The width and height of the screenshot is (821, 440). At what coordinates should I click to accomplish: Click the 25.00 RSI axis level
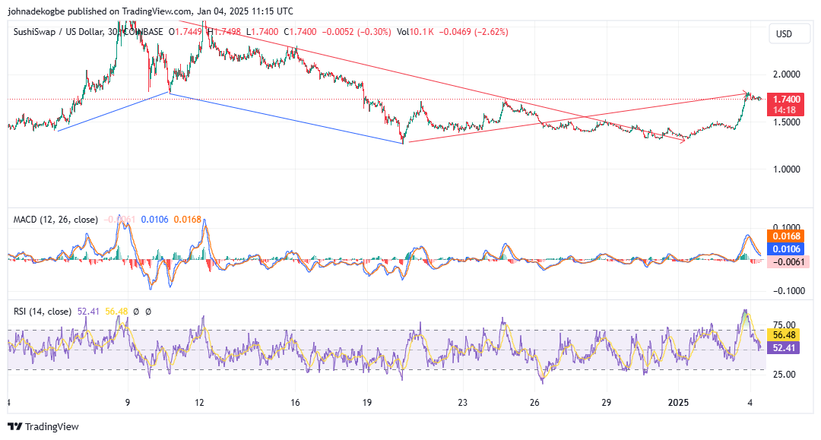(785, 375)
